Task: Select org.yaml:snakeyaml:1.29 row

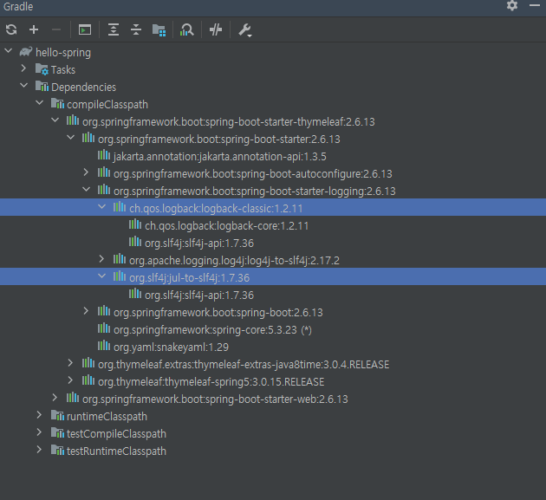Action: pyautogui.click(x=273, y=347)
